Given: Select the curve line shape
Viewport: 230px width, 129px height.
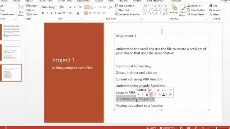Looking at the screenshot, I should pos(153,14).
